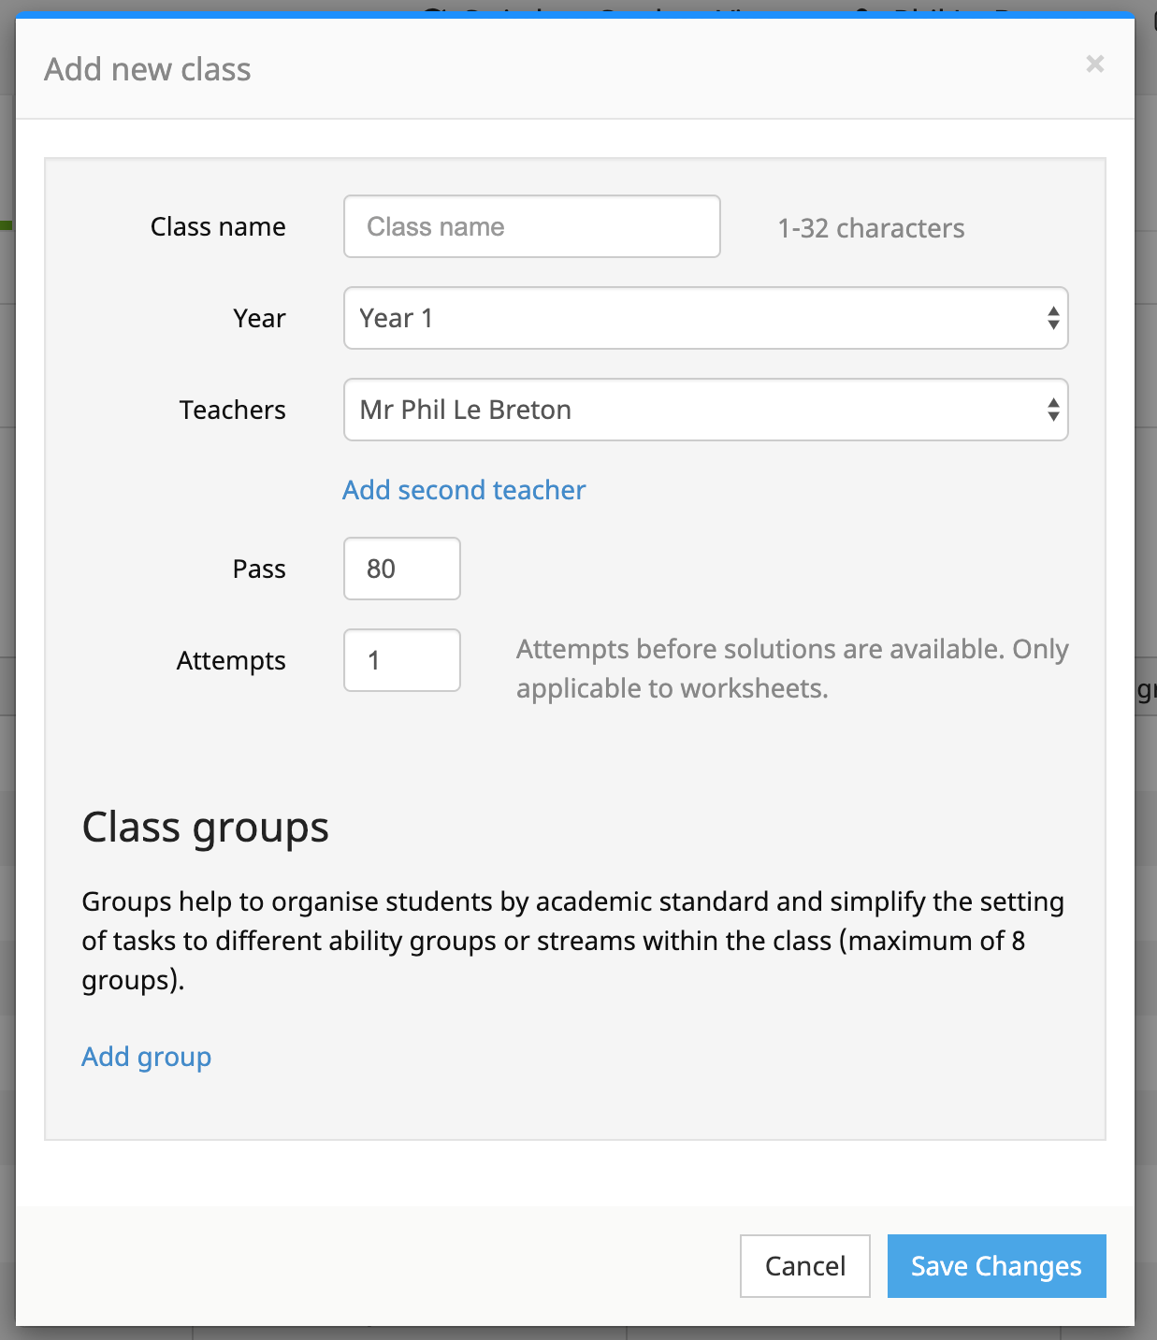Click the groups description paragraph
The image size is (1157, 1340).
point(572,941)
